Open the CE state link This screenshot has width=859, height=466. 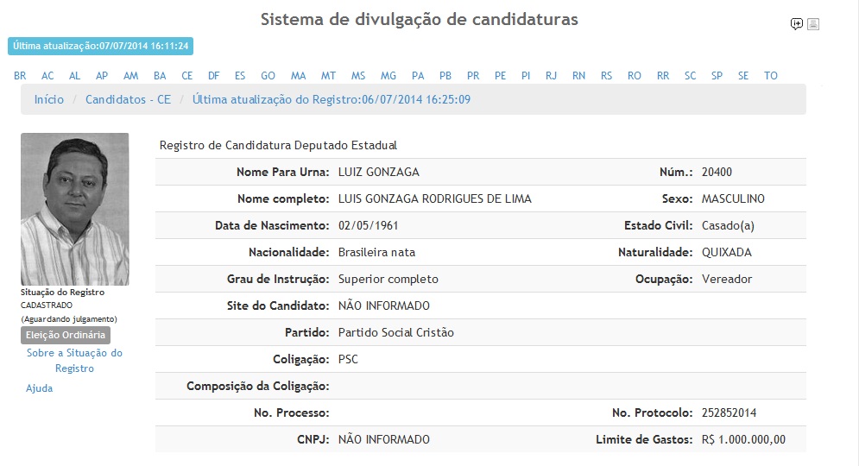pyautogui.click(x=187, y=76)
